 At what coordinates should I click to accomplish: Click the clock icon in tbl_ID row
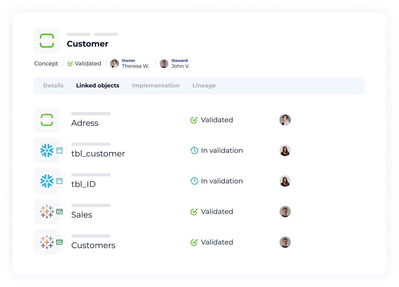pos(194,181)
